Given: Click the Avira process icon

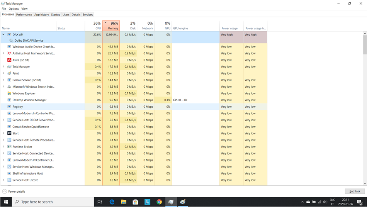Looking at the screenshot, I should 9,60.
